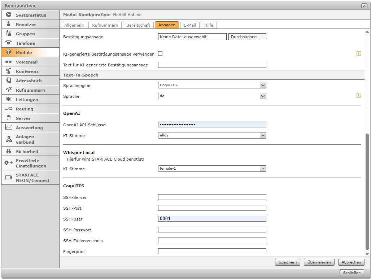Enable KI-generierte Bestätigungsansage verwenden checkbox
Viewport: 371px width, 279px height.
pos(160,53)
